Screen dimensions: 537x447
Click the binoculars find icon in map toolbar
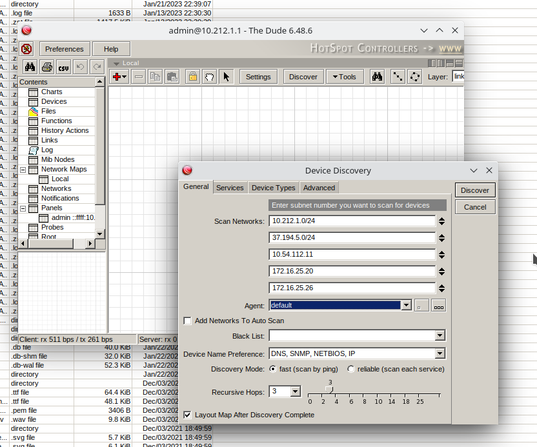click(x=378, y=77)
